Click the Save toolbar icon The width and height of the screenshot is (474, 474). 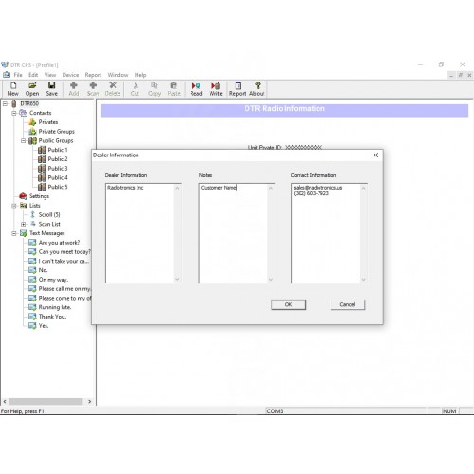[52, 89]
